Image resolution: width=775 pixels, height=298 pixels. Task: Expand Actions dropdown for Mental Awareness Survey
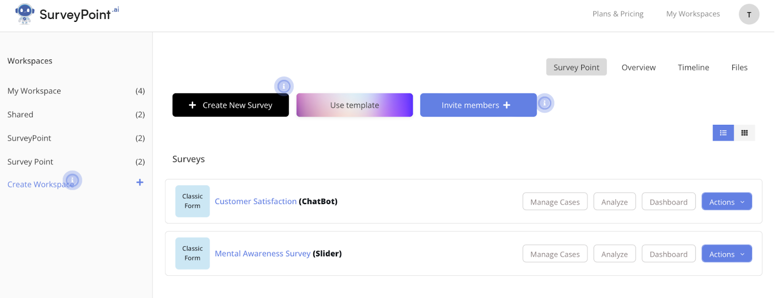[726, 254]
